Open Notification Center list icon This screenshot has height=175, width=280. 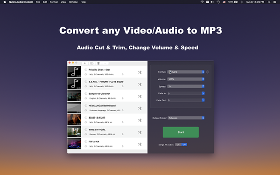pyautogui.click(x=275, y=2)
